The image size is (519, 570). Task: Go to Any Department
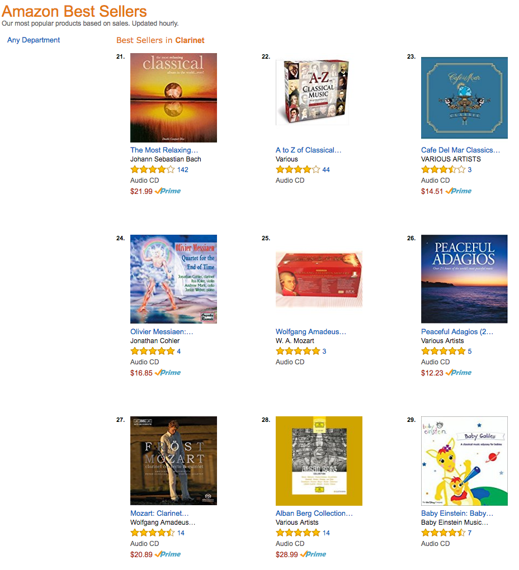click(x=34, y=40)
